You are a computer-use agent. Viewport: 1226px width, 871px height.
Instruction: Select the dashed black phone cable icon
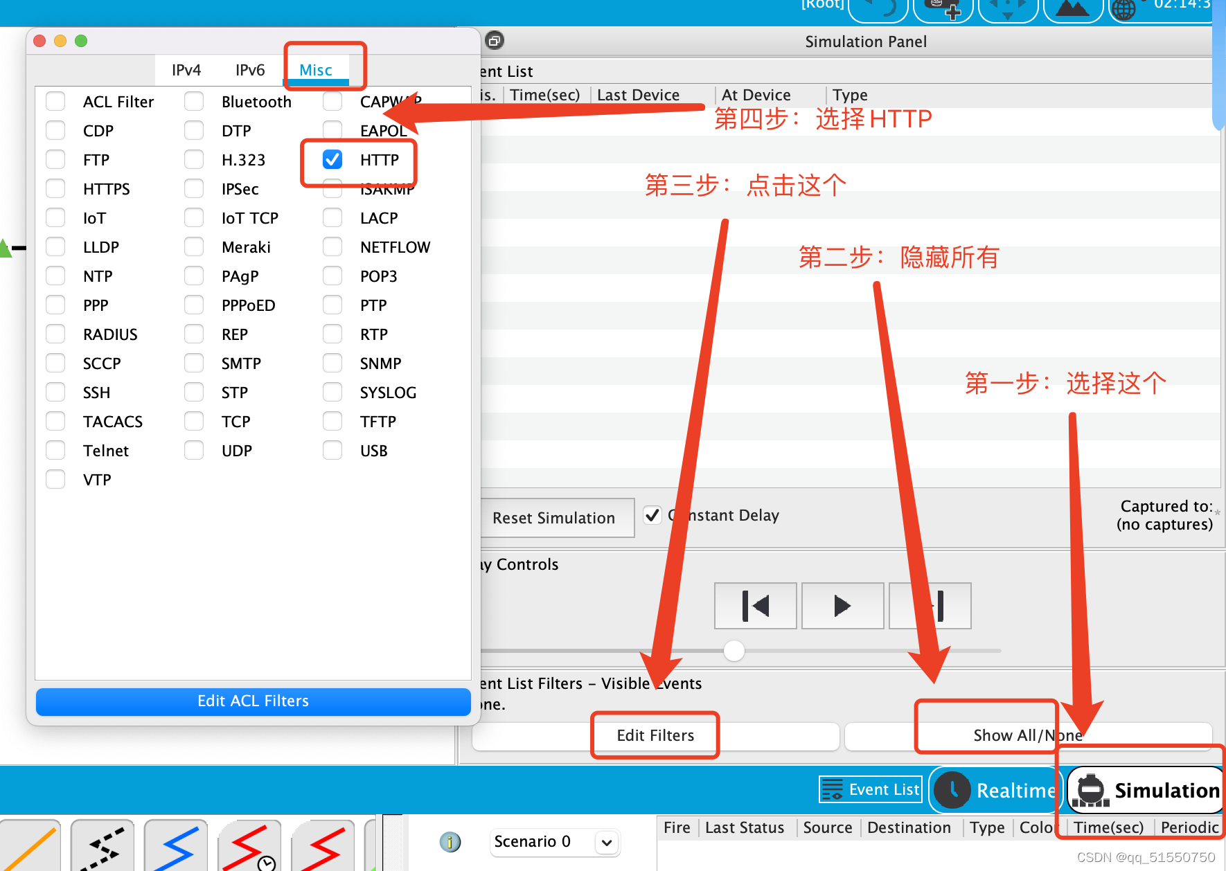click(103, 846)
